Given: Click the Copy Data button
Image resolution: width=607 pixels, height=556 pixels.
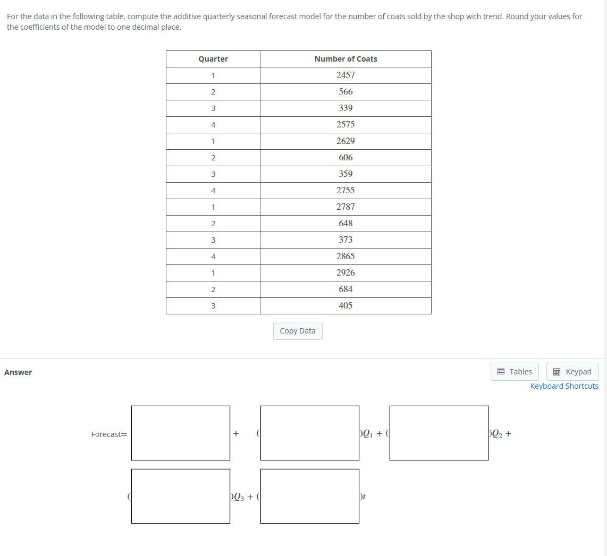Looking at the screenshot, I should tap(298, 330).
